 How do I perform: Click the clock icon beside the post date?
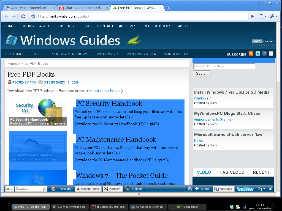(40, 82)
